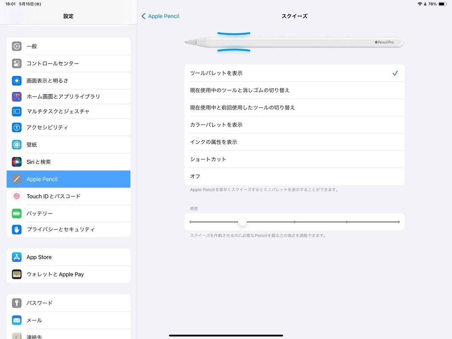
Task: Tap the 壁紙 flower icon
Action: [x=17, y=144]
